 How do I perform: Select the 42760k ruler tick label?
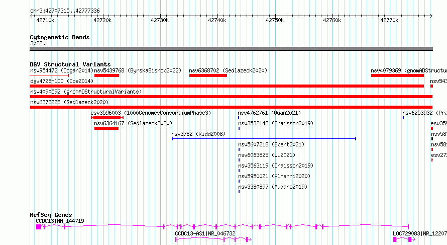click(332, 20)
